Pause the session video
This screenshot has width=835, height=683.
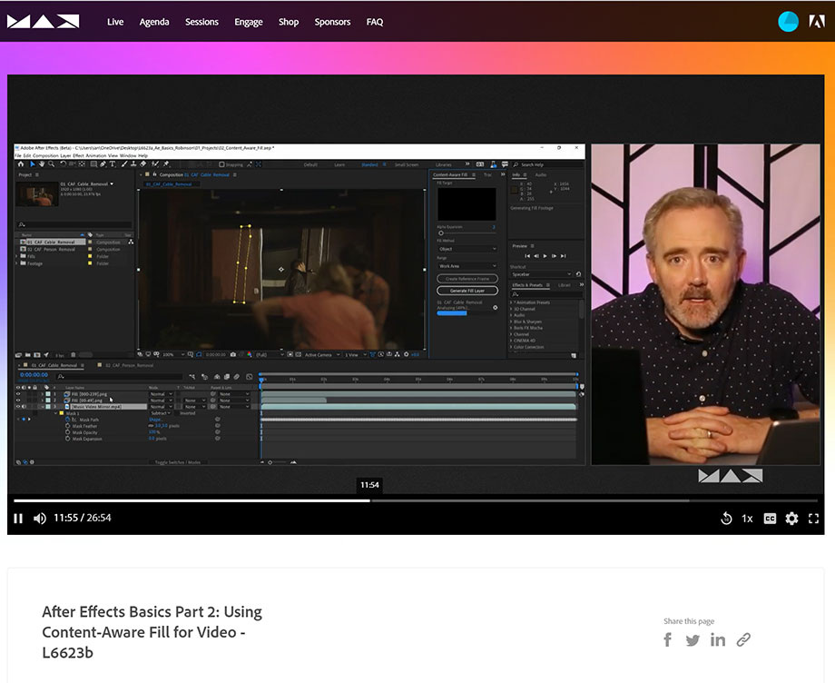[18, 519]
